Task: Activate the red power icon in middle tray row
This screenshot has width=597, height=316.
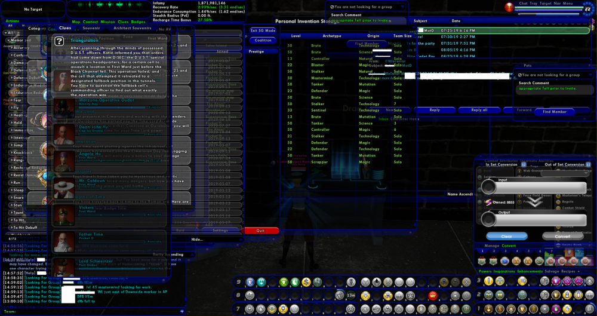Action: 432,296
